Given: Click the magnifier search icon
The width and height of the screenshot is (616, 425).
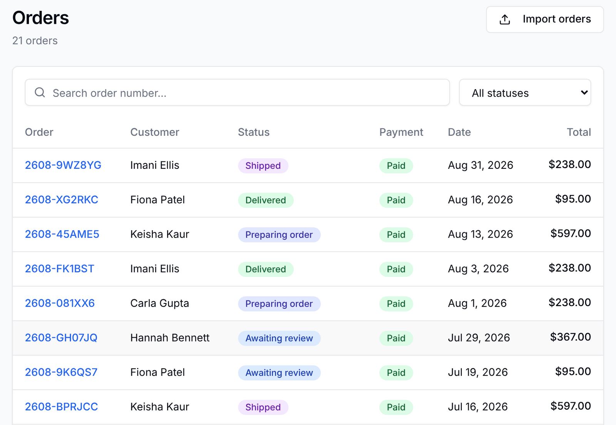Looking at the screenshot, I should coord(40,92).
